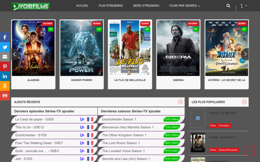Click the ALADDIN title link

(33, 80)
